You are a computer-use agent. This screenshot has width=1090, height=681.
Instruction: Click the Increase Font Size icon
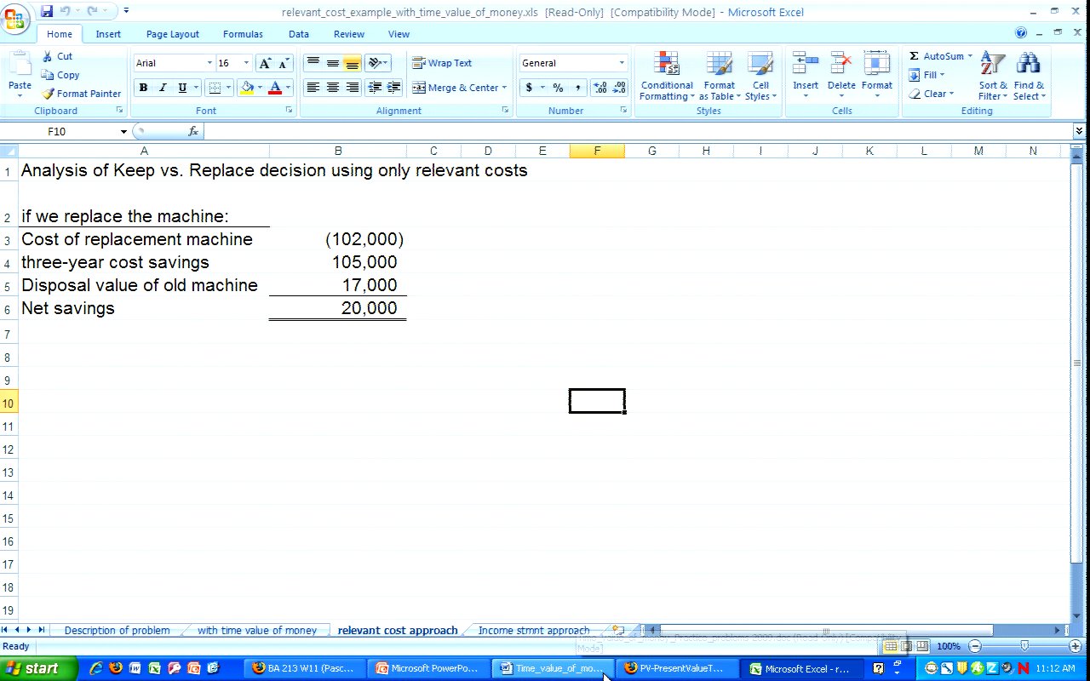click(265, 64)
